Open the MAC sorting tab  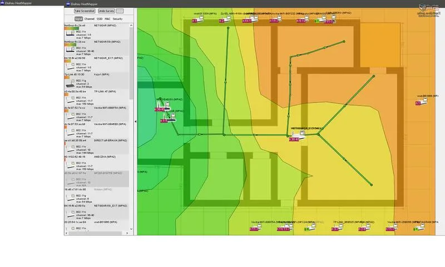(x=108, y=19)
